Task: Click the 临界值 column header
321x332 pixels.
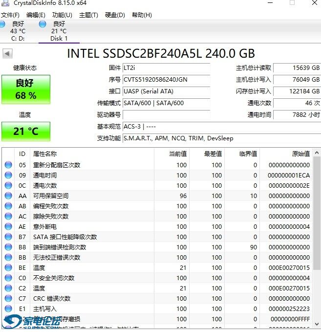Action: (242, 154)
